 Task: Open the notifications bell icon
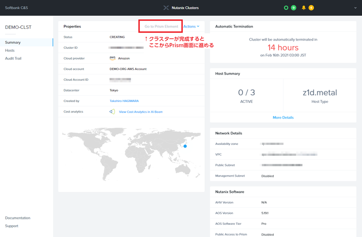[304, 8]
